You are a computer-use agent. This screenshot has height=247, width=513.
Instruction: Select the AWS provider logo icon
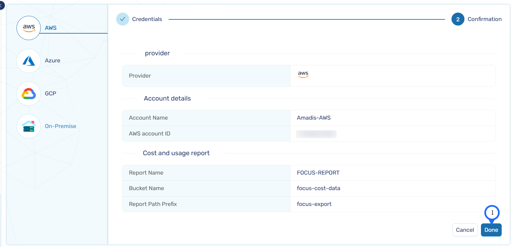29,28
